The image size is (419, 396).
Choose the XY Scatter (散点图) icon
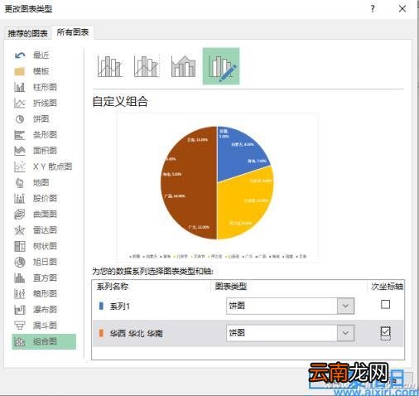coord(20,167)
